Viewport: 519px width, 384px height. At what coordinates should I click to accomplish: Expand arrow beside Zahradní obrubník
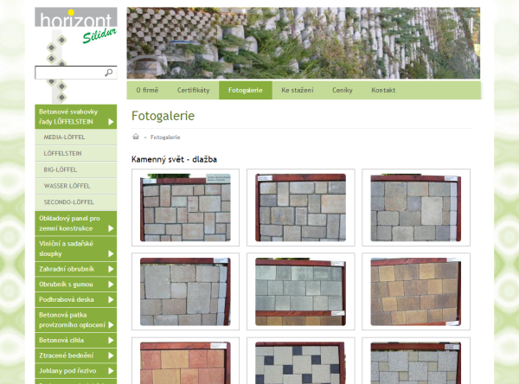pos(111,269)
